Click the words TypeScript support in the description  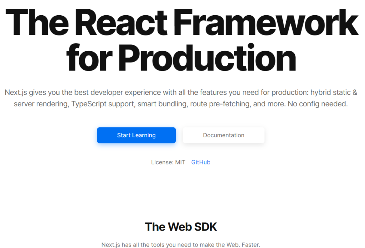[103, 104]
